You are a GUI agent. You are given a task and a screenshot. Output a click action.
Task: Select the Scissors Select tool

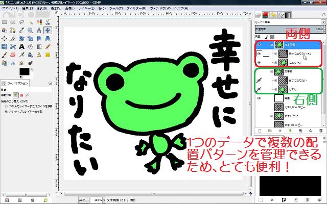coord(48,22)
